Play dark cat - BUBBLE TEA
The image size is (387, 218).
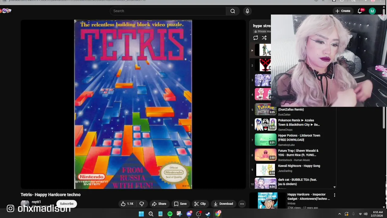pos(298,182)
